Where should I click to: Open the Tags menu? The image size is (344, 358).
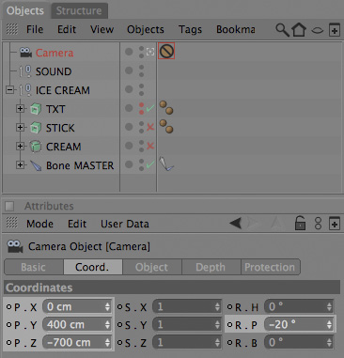pos(190,29)
